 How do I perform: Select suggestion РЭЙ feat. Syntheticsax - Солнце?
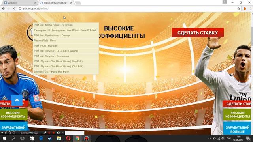[x=66, y=35]
